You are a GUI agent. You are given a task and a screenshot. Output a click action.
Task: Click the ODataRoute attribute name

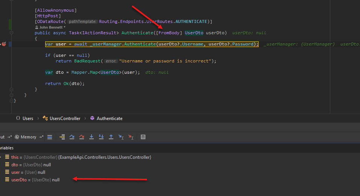pyautogui.click(x=50, y=21)
